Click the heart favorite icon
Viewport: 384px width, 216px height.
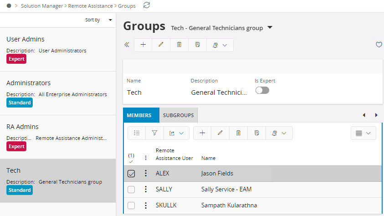pos(379,45)
